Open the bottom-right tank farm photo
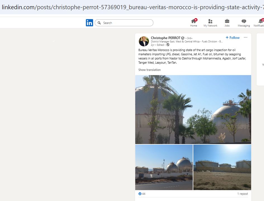This screenshot has width=264, height=201. point(222,167)
